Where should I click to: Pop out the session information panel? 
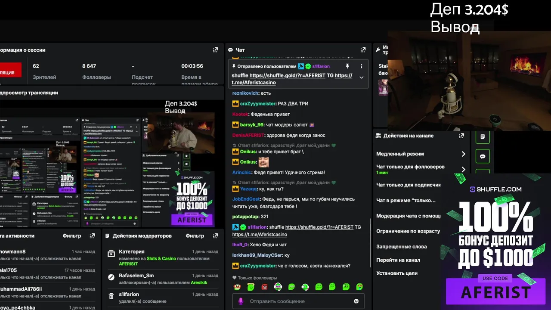coord(215,50)
